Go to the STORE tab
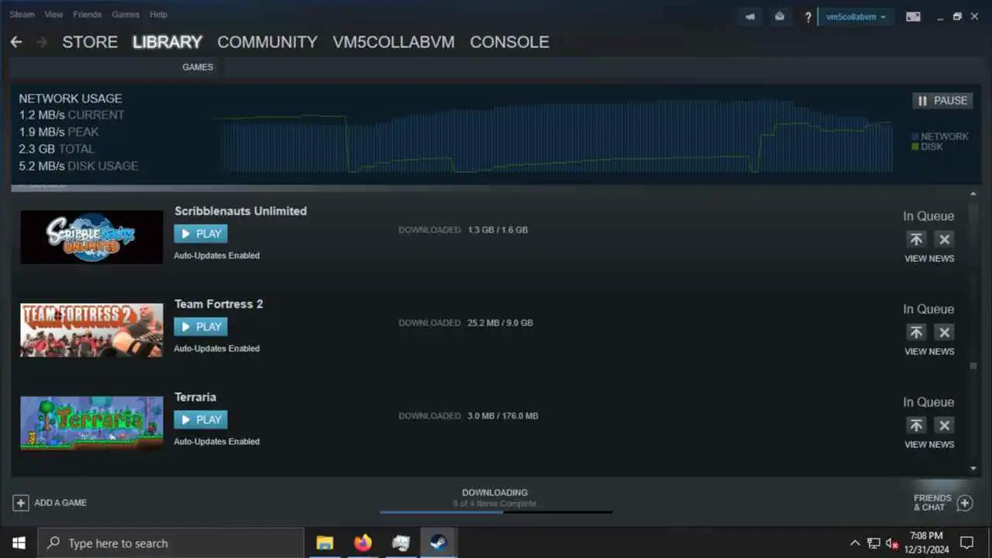Screen dimensions: 992x558 pyautogui.click(x=90, y=42)
